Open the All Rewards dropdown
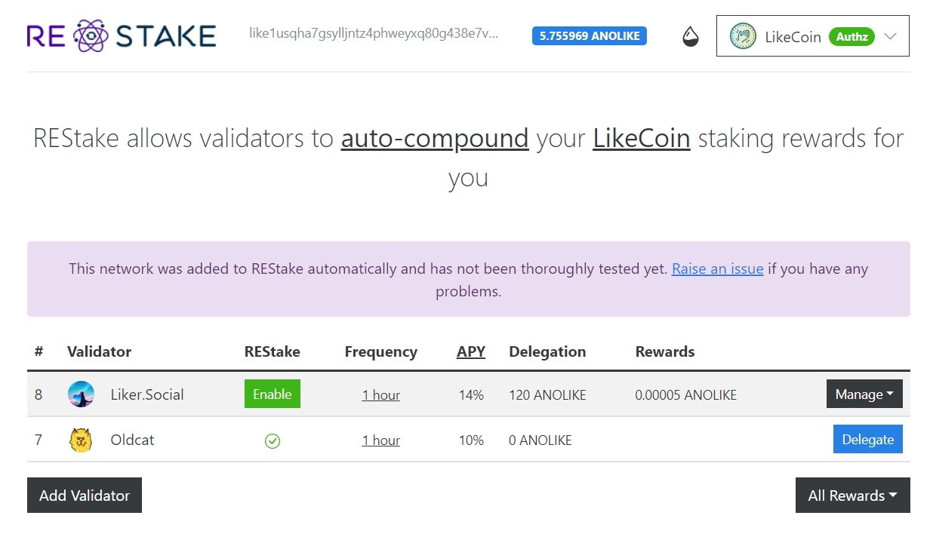Screen dimensions: 930x537 [x=852, y=496]
